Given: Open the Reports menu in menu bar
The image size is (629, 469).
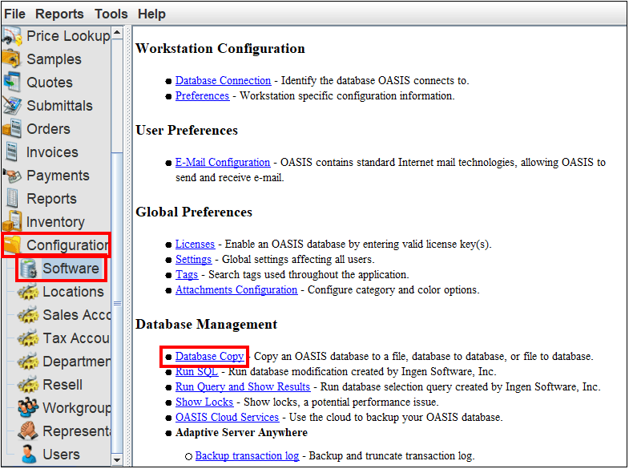Looking at the screenshot, I should (x=59, y=14).
